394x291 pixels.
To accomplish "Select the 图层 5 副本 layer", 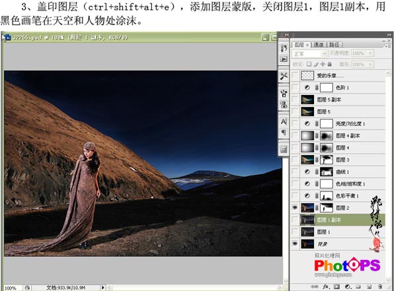I will click(342, 100).
